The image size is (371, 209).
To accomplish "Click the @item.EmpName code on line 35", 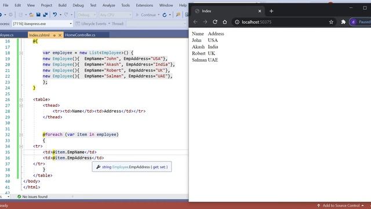I will point(68,152).
